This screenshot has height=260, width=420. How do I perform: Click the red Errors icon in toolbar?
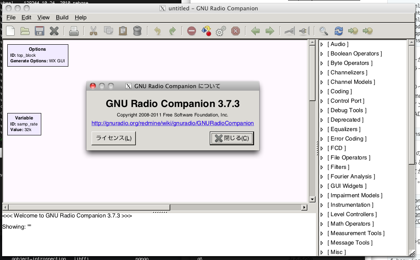pyautogui.click(x=192, y=31)
